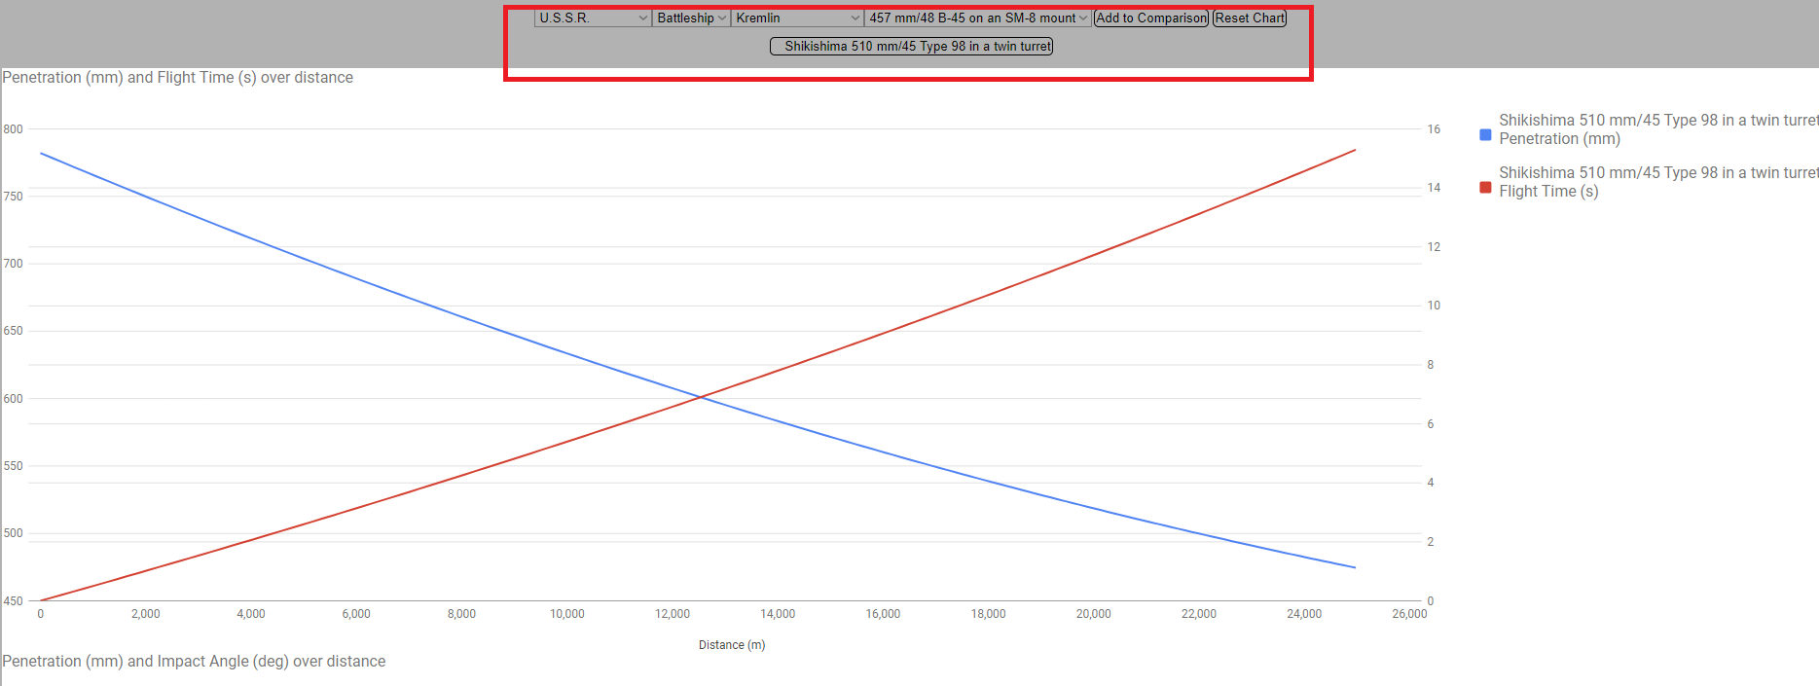
Task: Click the 10 flight time axis value
Action: pyautogui.click(x=1434, y=306)
